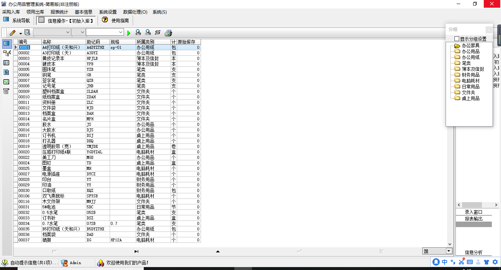
Task: Click the bottom archive box icon in sidebar
Action: pyautogui.click(x=6, y=91)
